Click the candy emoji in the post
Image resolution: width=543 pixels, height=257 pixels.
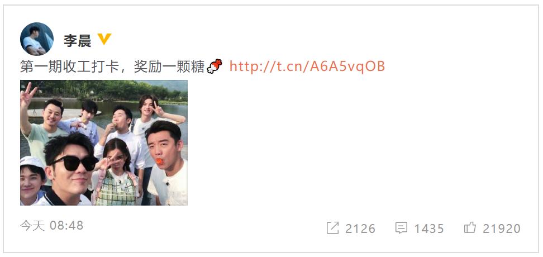215,66
